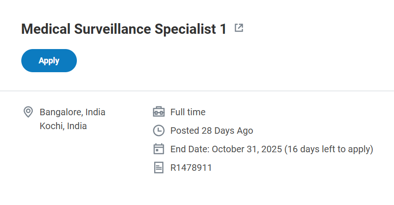394x205 pixels.
Task: Click the requisition ID document icon
Action: [159, 168]
